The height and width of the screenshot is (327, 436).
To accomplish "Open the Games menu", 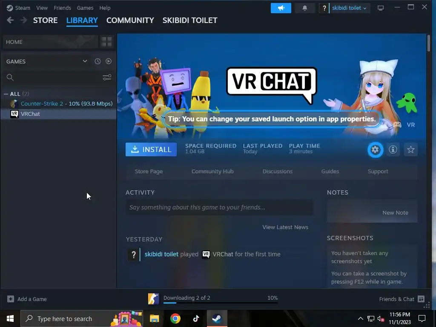I will pos(85,8).
